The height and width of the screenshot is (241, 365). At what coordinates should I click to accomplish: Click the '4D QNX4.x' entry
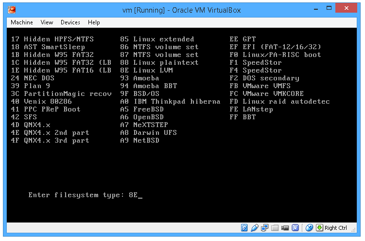pyautogui.click(x=31, y=125)
